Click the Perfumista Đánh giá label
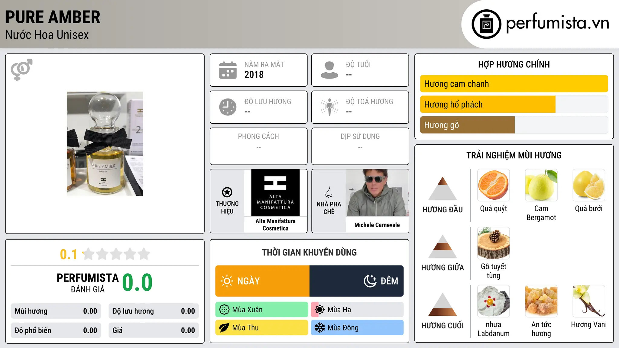Viewport: 619px width, 348px height. click(88, 283)
